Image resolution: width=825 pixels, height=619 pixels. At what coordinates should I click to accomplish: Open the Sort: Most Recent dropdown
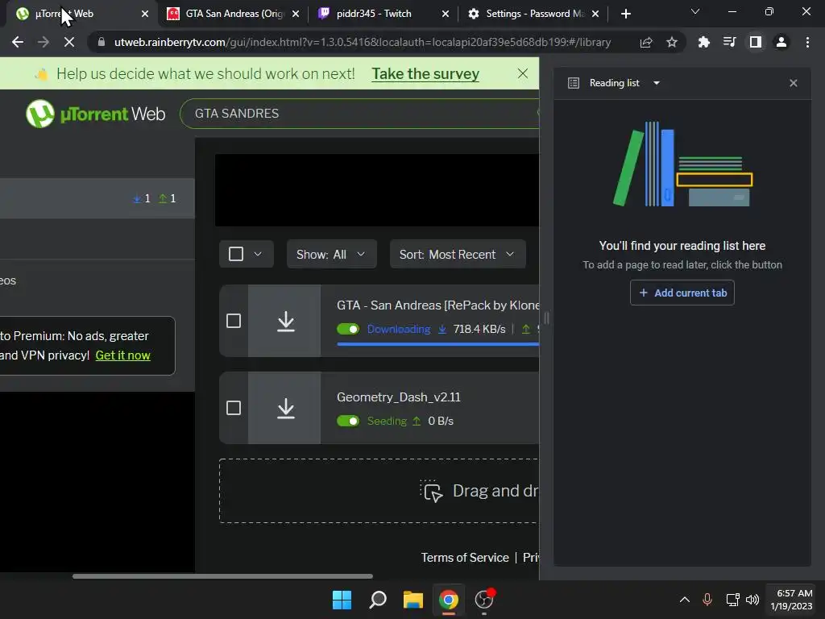click(458, 254)
